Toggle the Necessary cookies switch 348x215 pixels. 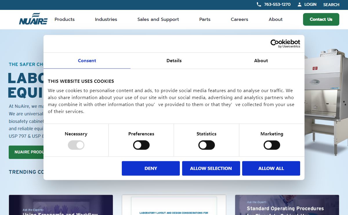click(76, 145)
